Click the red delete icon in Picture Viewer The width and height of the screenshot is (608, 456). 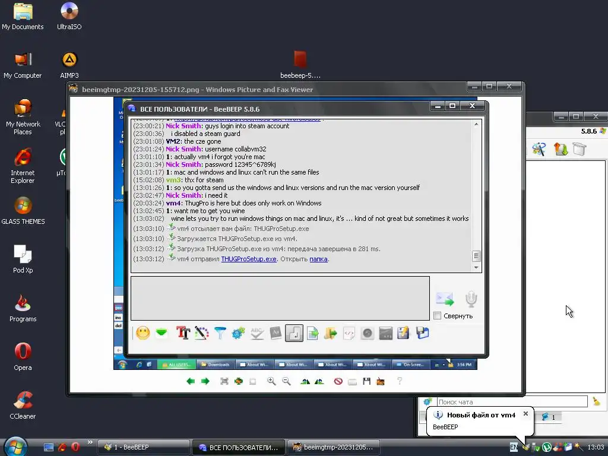point(338,381)
